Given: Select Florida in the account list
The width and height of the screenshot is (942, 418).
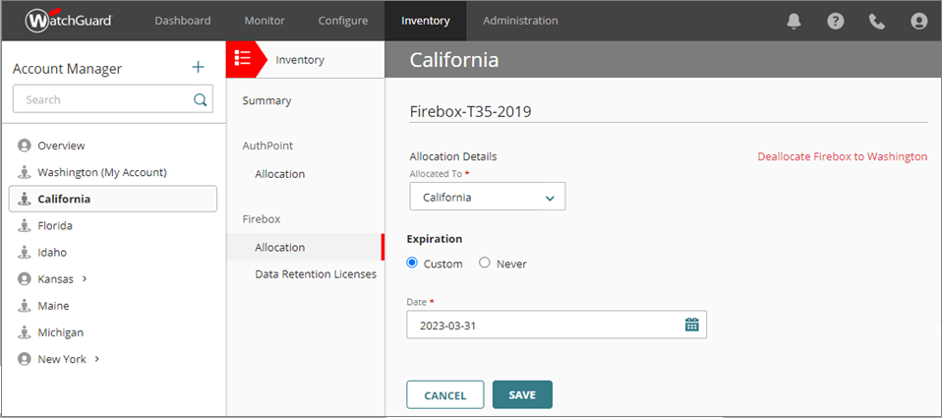Looking at the screenshot, I should pos(55,225).
